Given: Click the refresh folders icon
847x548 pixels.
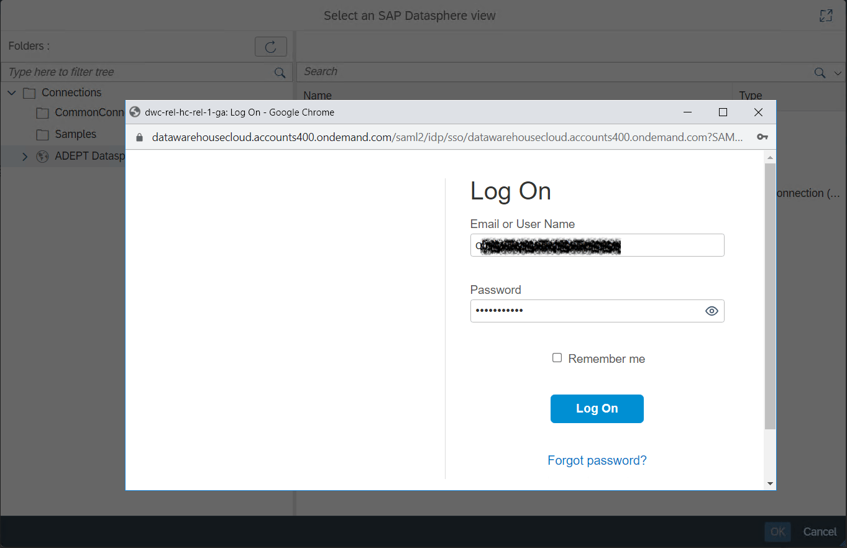Looking at the screenshot, I should tap(270, 46).
